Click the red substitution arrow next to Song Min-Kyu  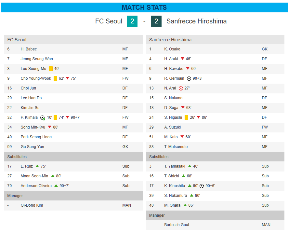pyautogui.click(x=50, y=127)
